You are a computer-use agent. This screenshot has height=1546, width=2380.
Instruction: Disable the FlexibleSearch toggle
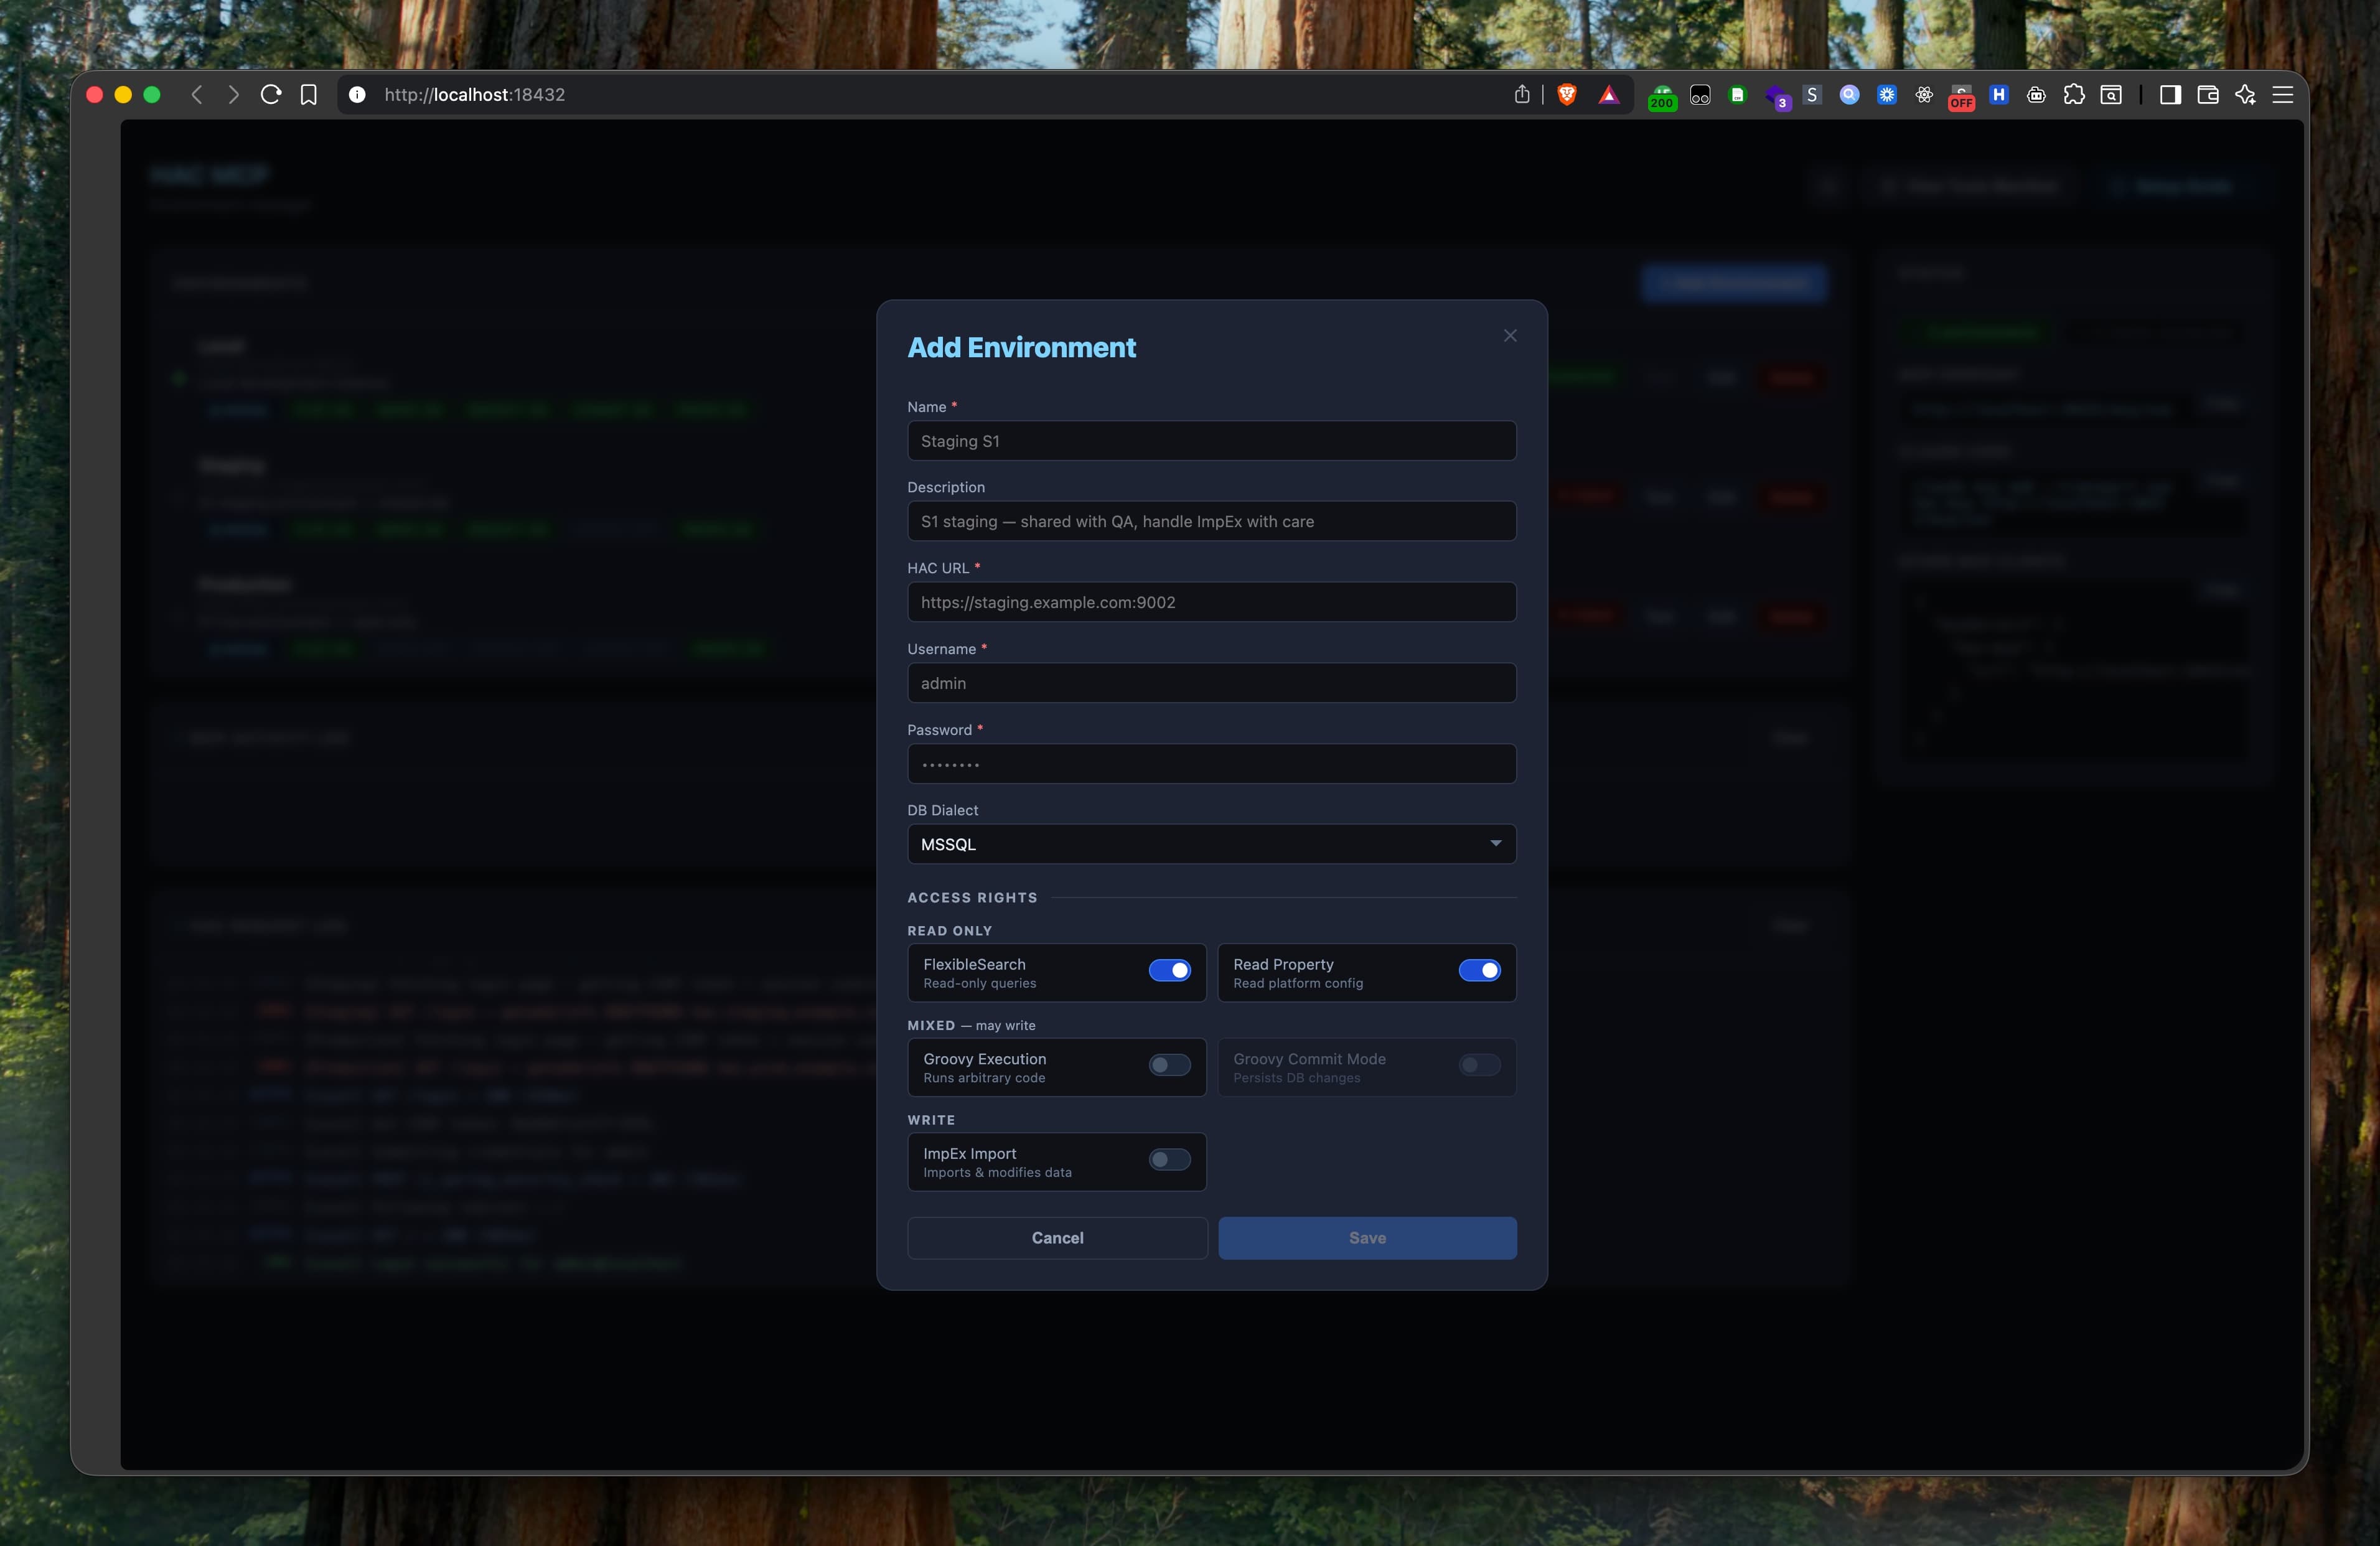pyautogui.click(x=1169, y=970)
